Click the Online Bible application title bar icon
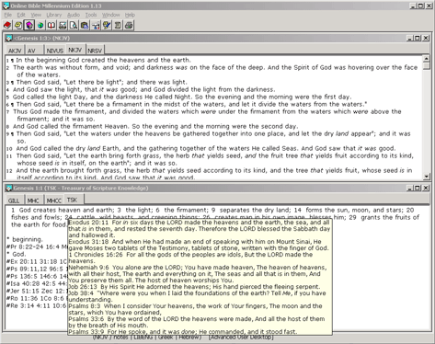This screenshot has width=435, height=344. tap(6, 6)
